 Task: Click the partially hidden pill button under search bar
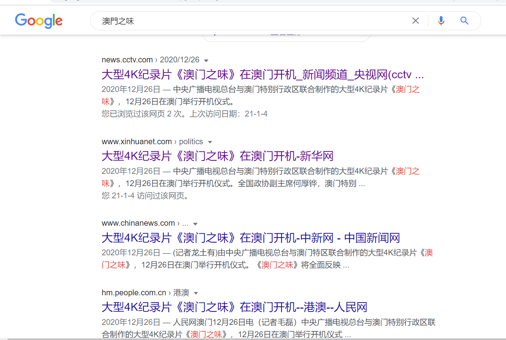[x=286, y=37]
